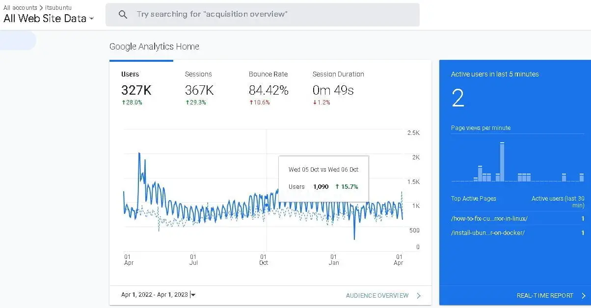591x308 pixels.
Task: Select the Users metric tab
Action: tap(141, 88)
